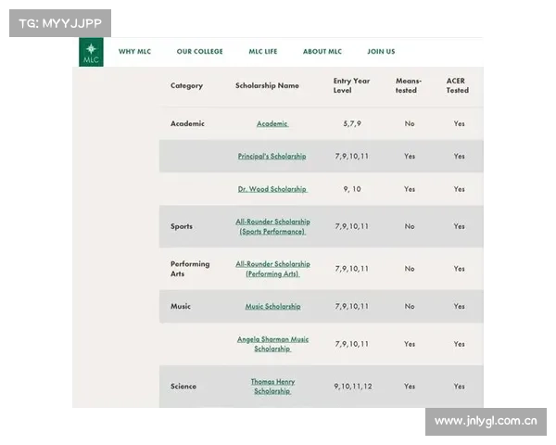The width and height of the screenshot is (556, 445).
Task: Open the OUR COLLEGE menu
Action: click(199, 52)
